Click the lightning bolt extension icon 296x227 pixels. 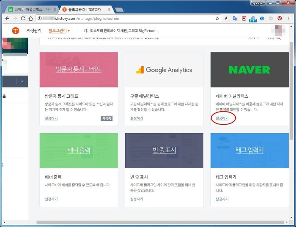[x=226, y=19]
